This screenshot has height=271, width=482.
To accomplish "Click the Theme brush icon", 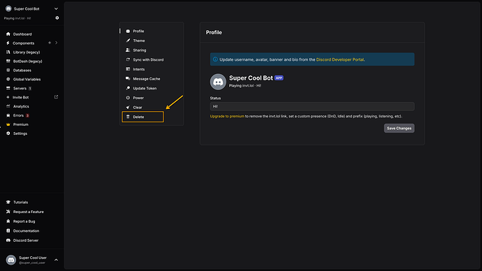I will [x=128, y=41].
